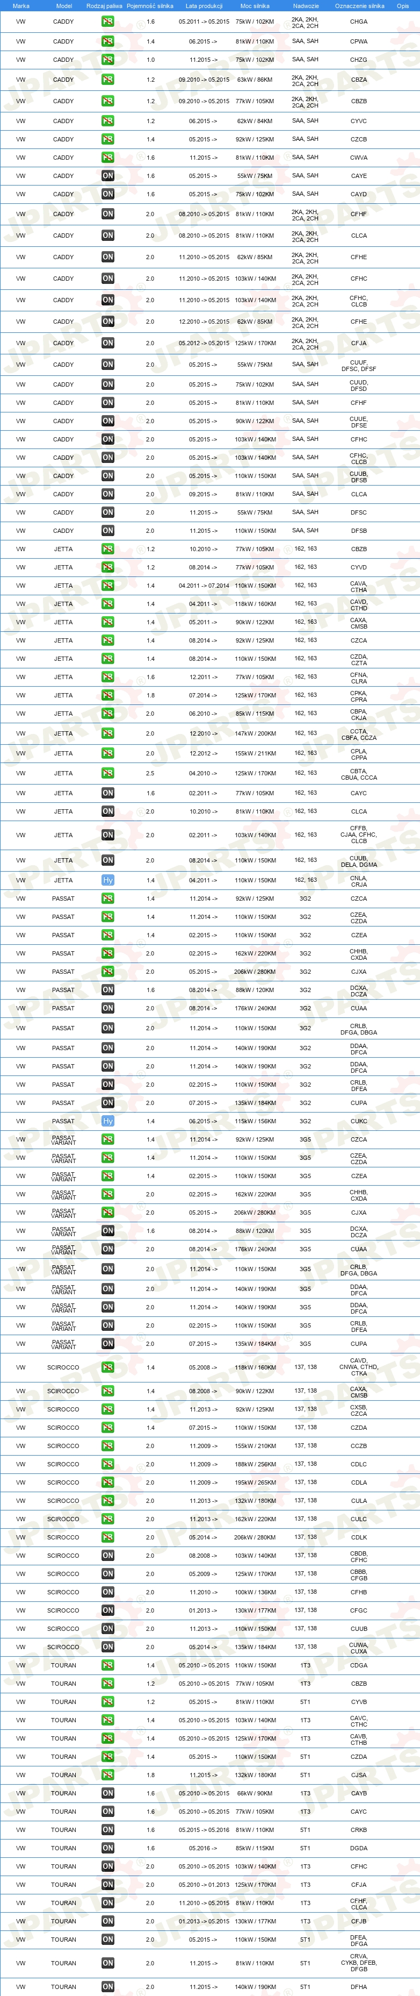The image size is (420, 1996).
Task: Click the PB fuel icon in the CHZG row
Action: coord(107,60)
